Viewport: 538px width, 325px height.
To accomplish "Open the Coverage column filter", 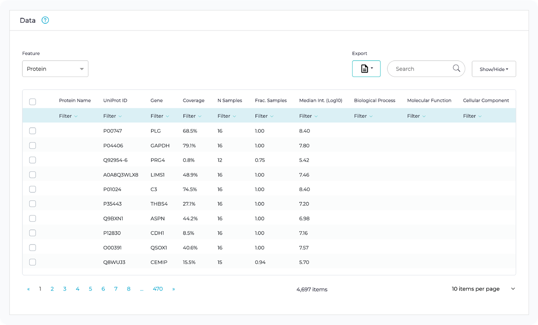I will pos(192,116).
